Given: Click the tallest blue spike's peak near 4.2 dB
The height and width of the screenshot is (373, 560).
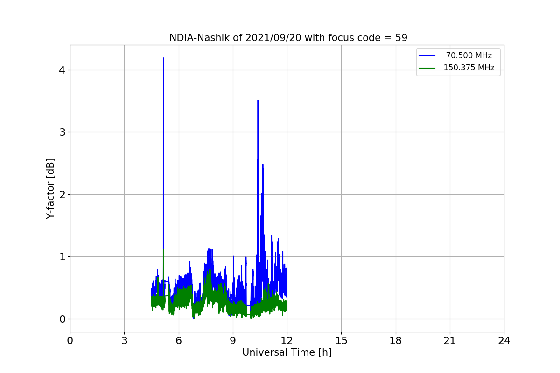Looking at the screenshot, I should [x=163, y=58].
